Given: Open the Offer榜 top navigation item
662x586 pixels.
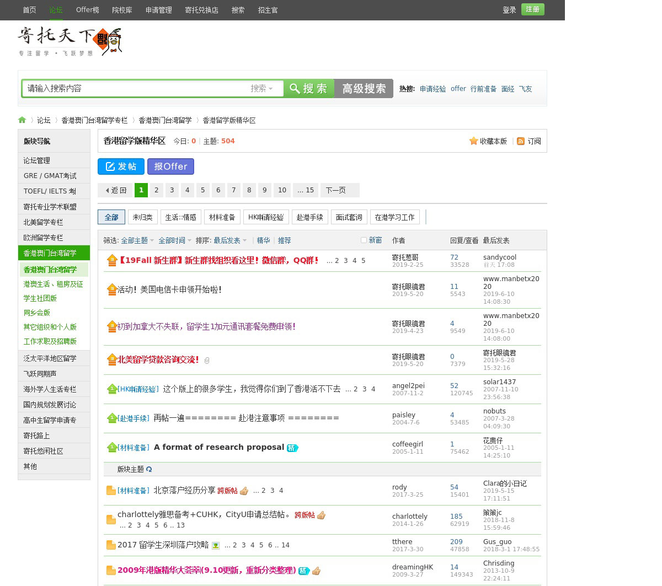Looking at the screenshot, I should pos(88,10).
